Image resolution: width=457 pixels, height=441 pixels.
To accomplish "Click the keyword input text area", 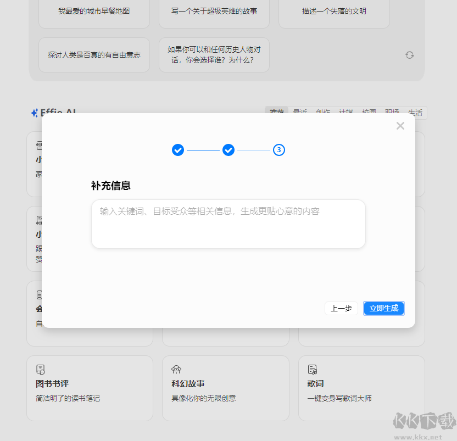I will click(228, 224).
